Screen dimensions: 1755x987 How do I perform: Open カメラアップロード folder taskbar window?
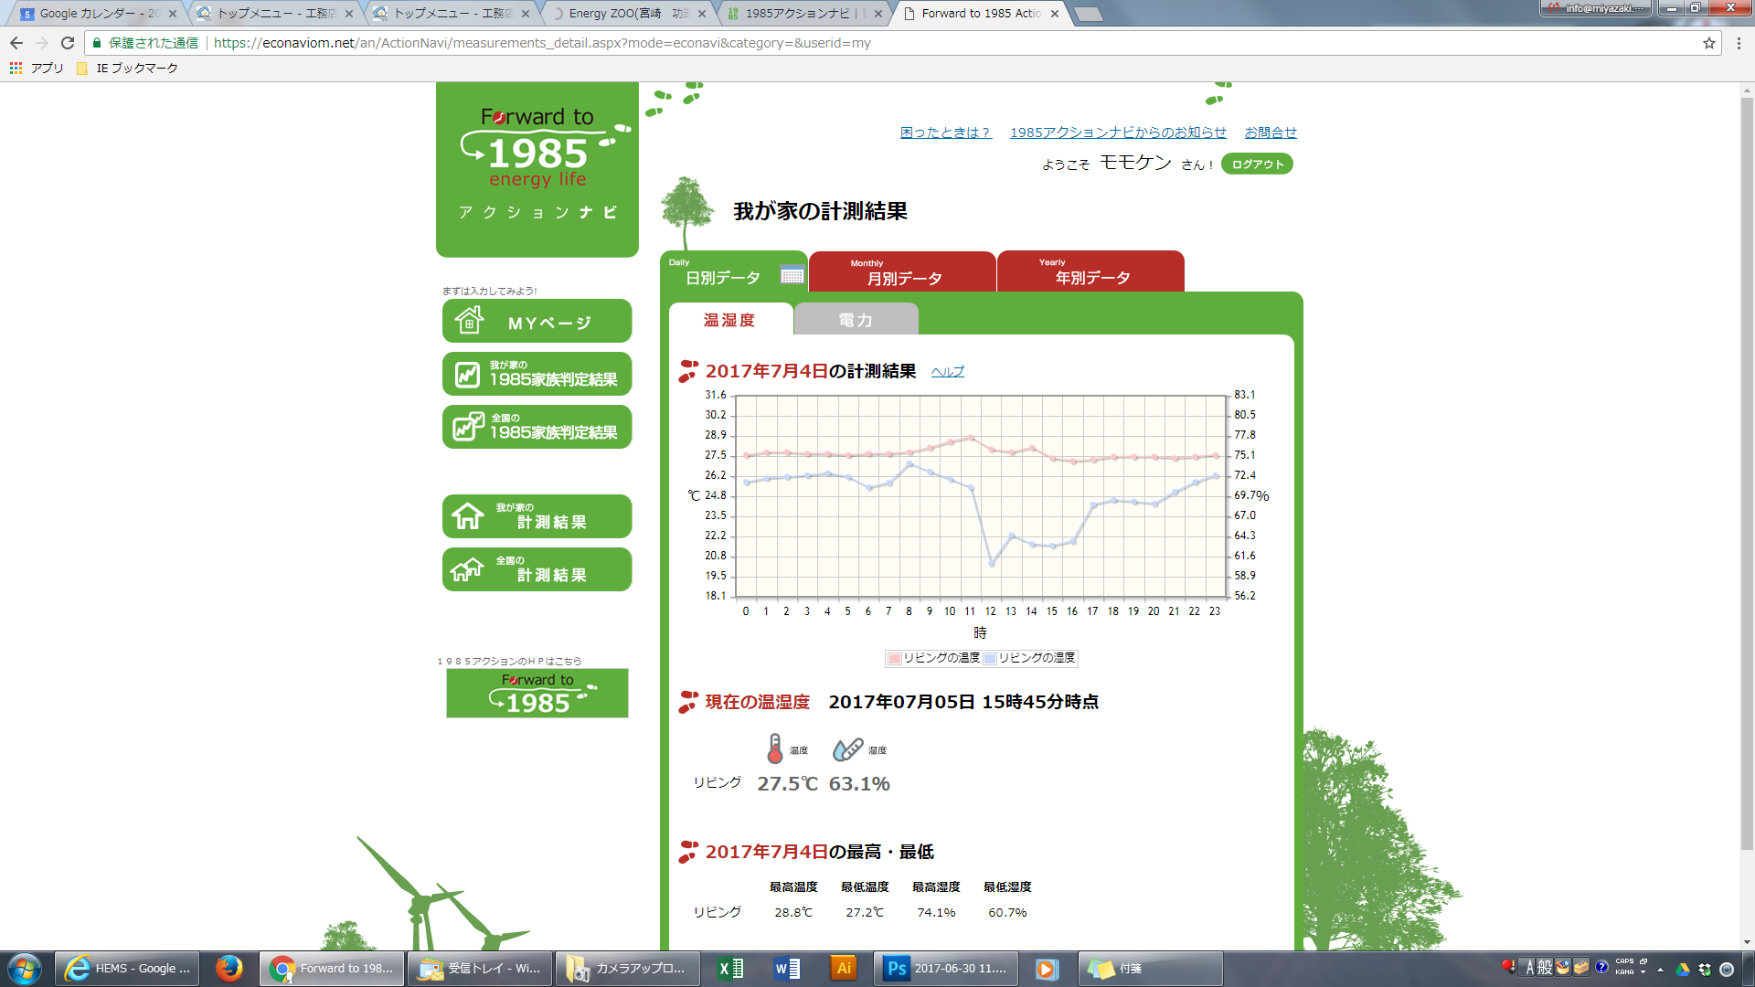pos(628,969)
